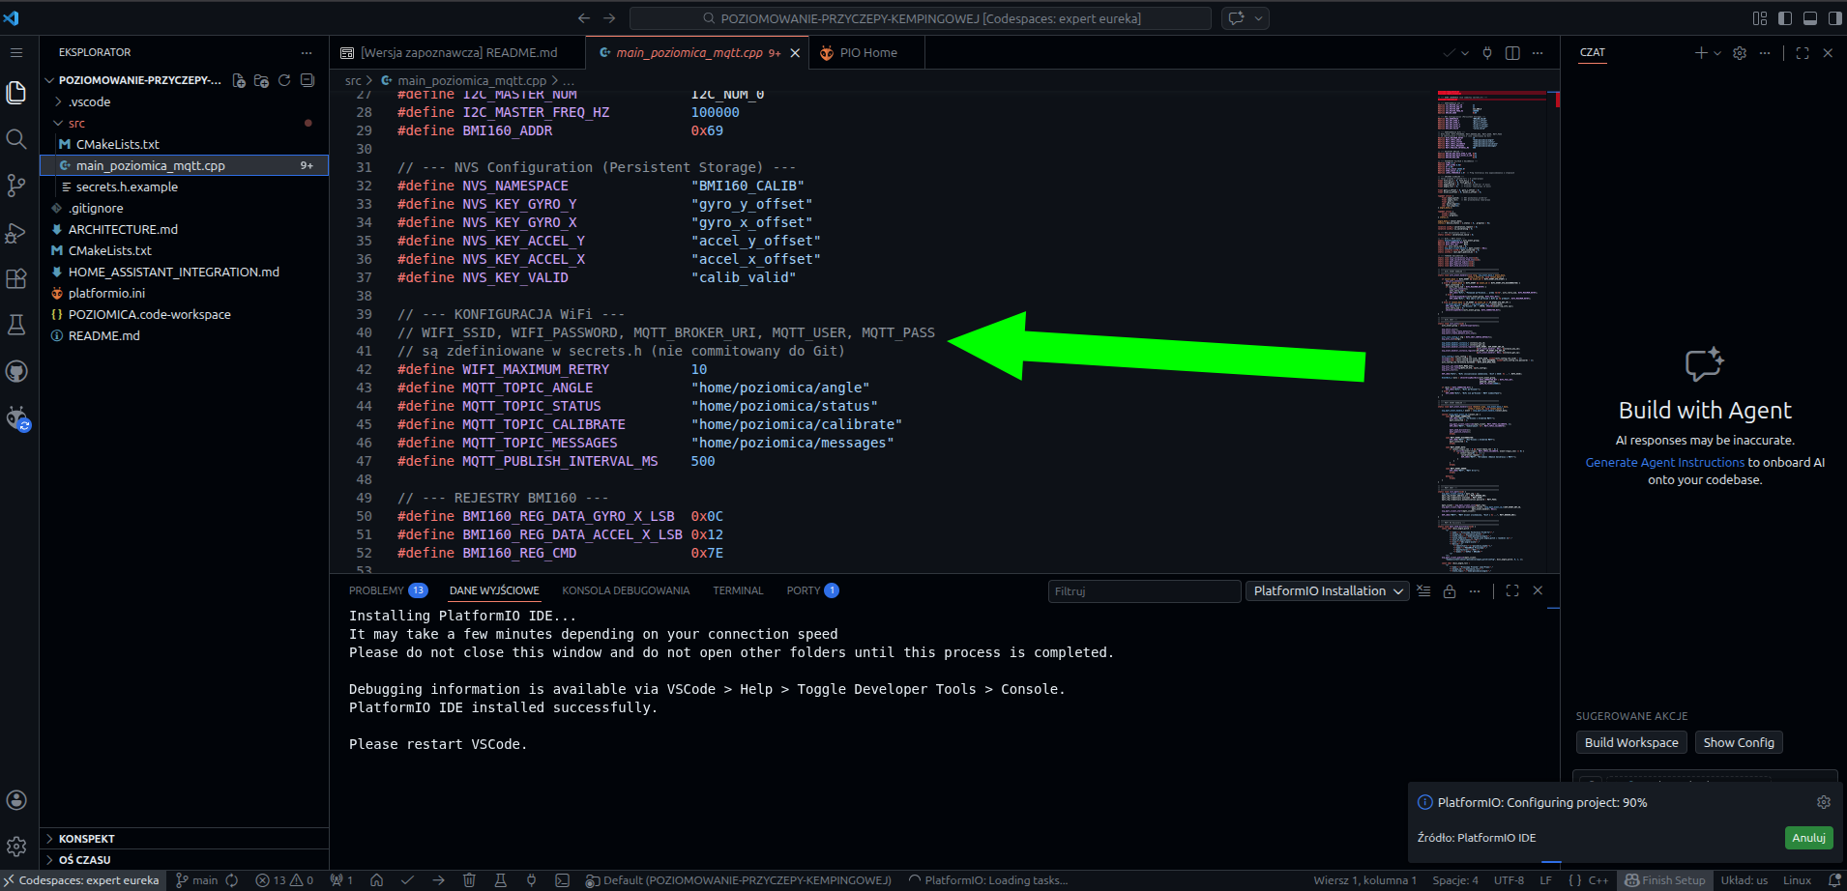Switch to the PIO Home editor tab

(x=867, y=53)
